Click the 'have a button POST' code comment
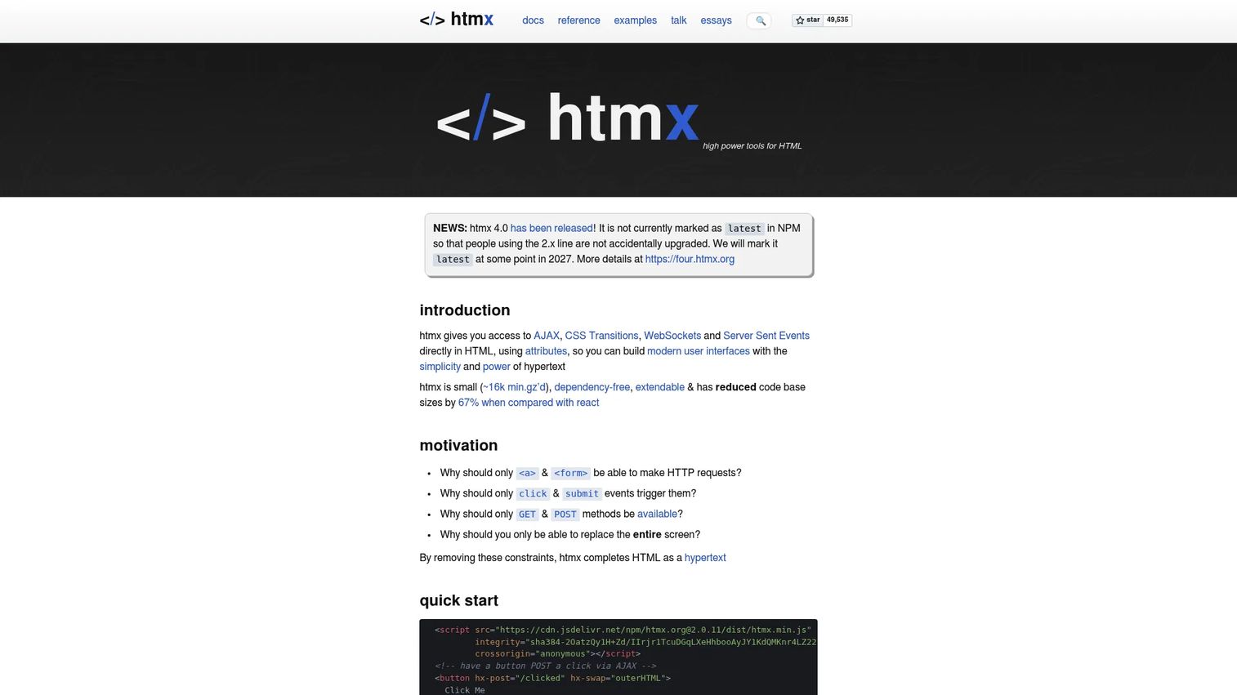Screen dimensions: 1237x695 click(x=545, y=666)
